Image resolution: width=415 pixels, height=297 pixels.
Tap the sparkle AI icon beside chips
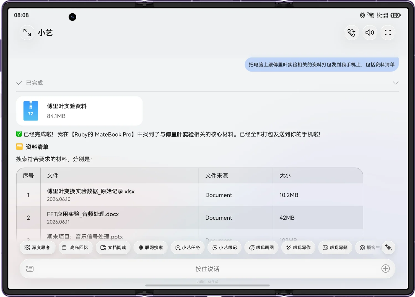(x=388, y=247)
